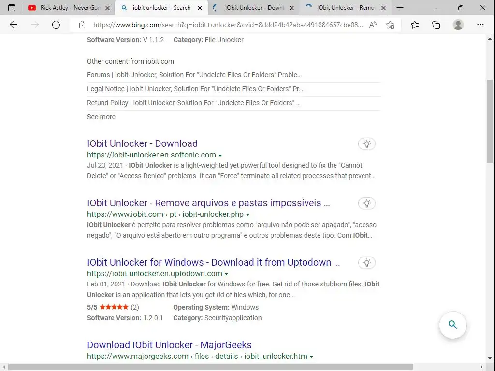495x371 pixels.
Task: Open IObit Unlocker Remove arquivos result
Action: (x=208, y=203)
